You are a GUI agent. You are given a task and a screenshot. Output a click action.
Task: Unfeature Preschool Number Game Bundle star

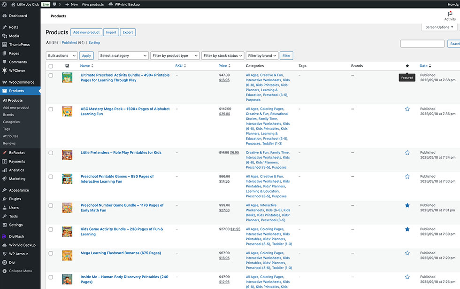pyautogui.click(x=407, y=205)
